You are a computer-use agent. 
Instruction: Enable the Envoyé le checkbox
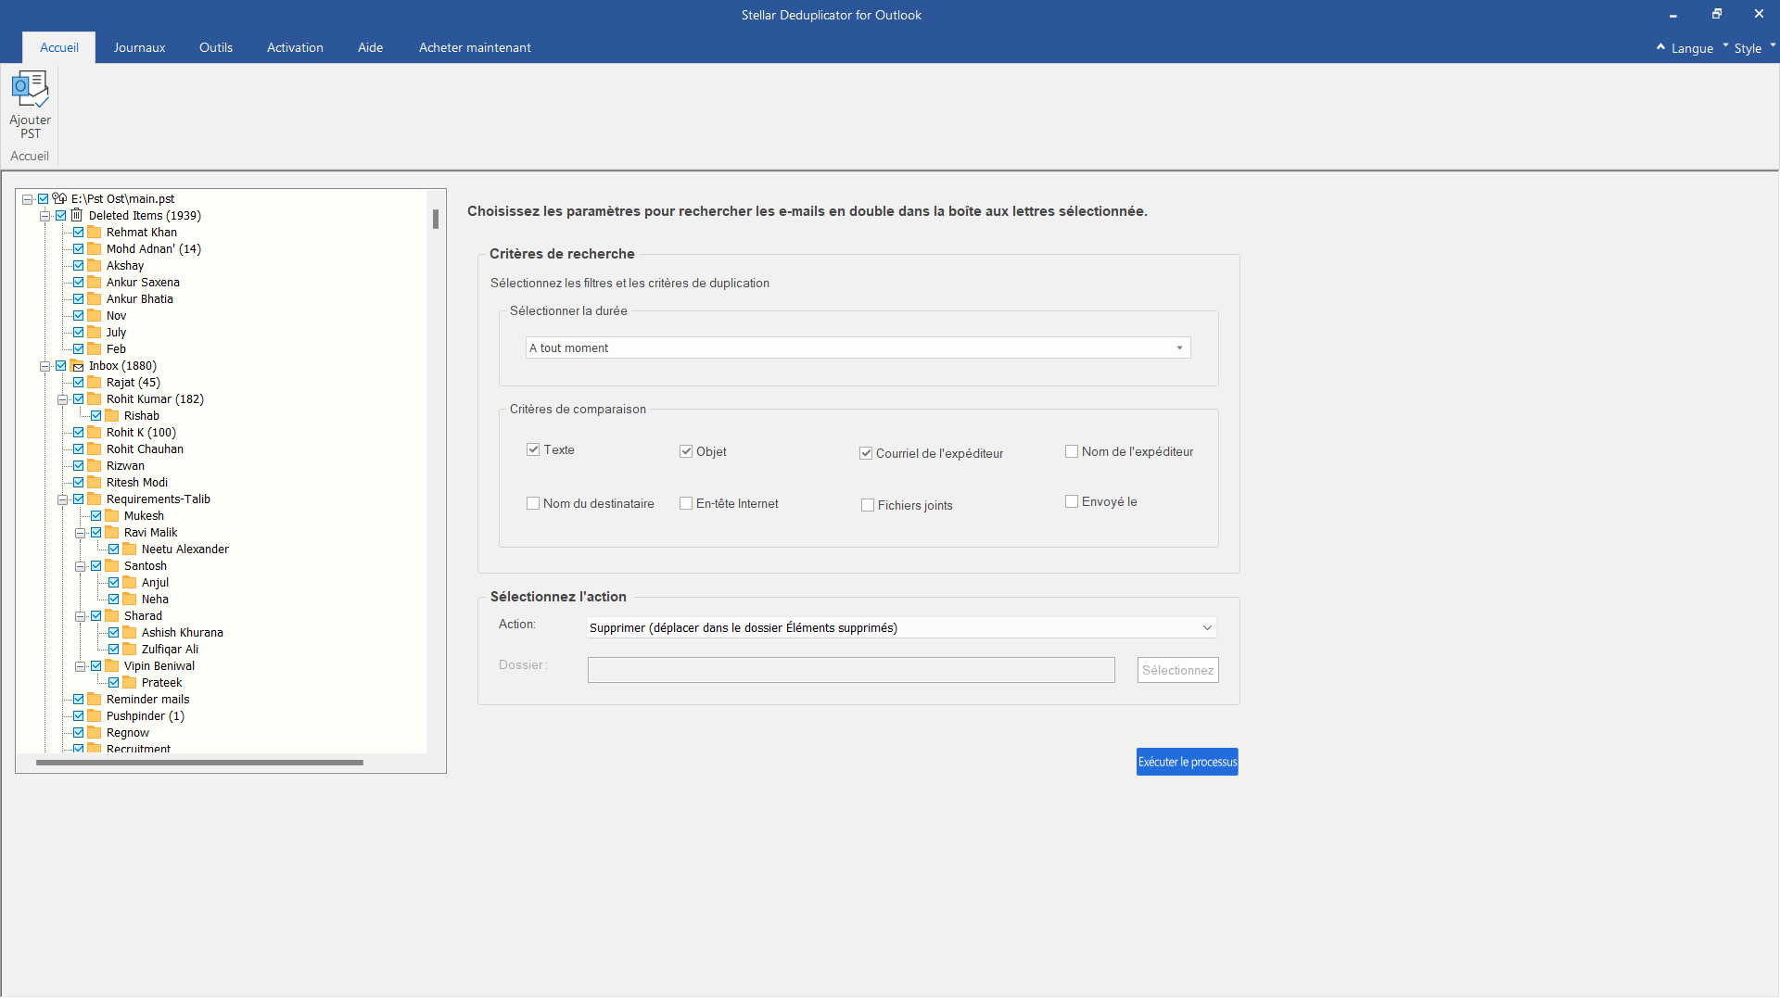click(x=1072, y=501)
